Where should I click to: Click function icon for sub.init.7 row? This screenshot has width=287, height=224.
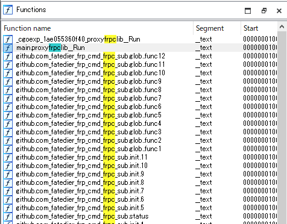[8, 191]
